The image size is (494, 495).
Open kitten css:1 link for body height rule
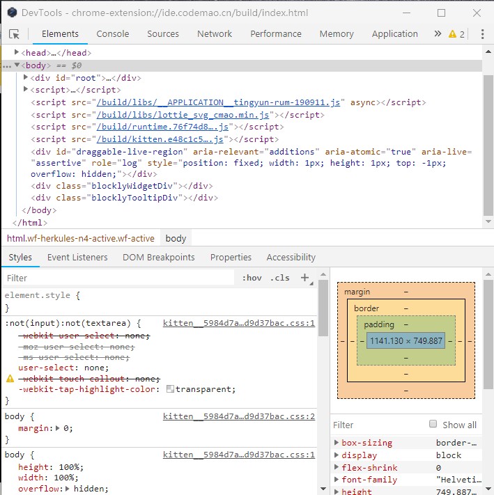pyautogui.click(x=239, y=455)
